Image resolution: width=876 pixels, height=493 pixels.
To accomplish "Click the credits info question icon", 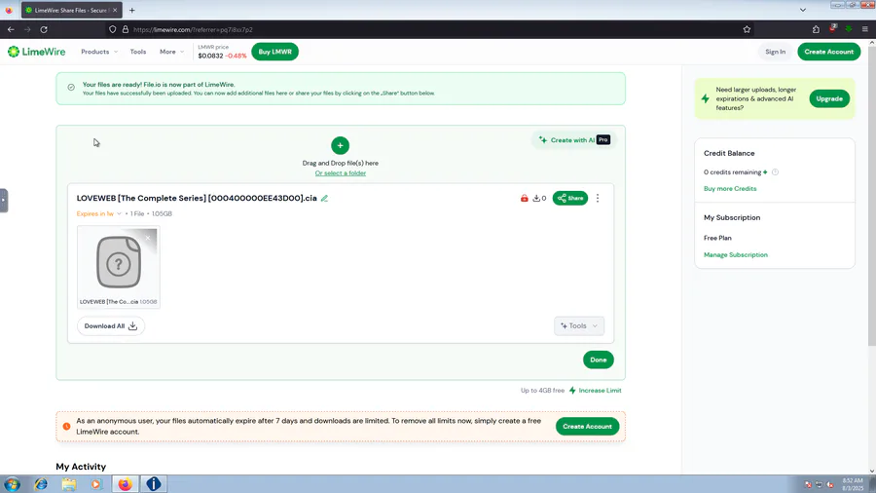I will pos(775,172).
